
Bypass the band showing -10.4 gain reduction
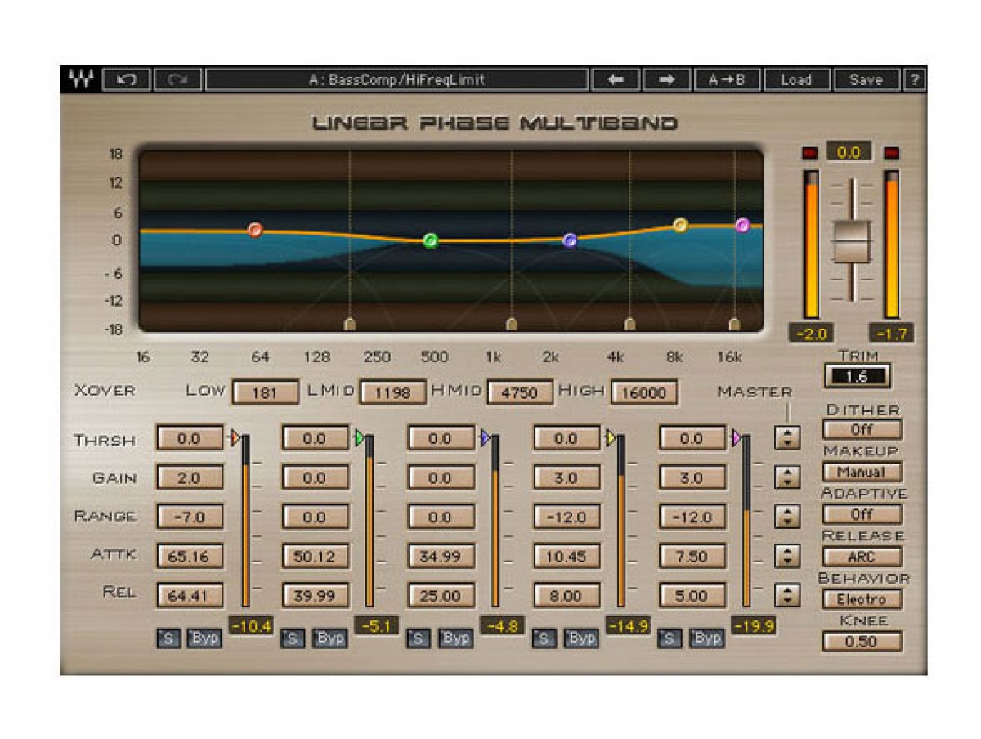[204, 638]
